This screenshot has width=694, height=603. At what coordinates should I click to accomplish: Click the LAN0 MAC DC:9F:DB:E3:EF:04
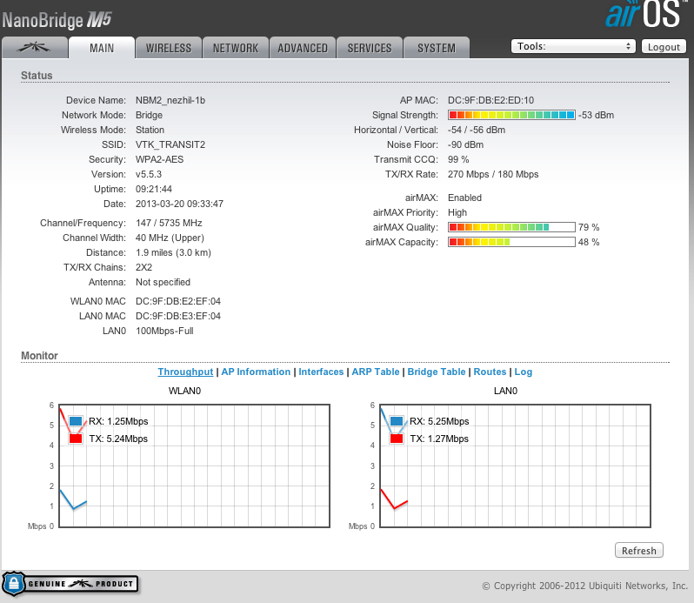click(x=178, y=316)
